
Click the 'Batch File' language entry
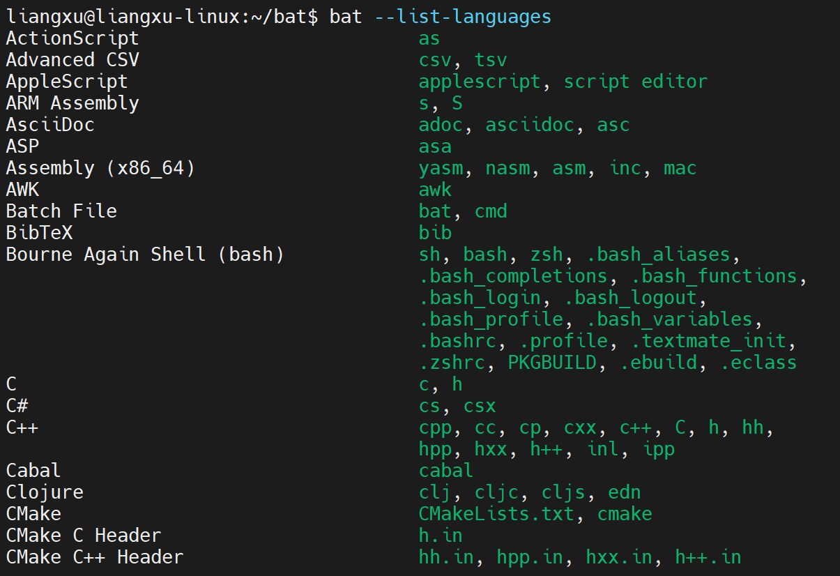61,211
